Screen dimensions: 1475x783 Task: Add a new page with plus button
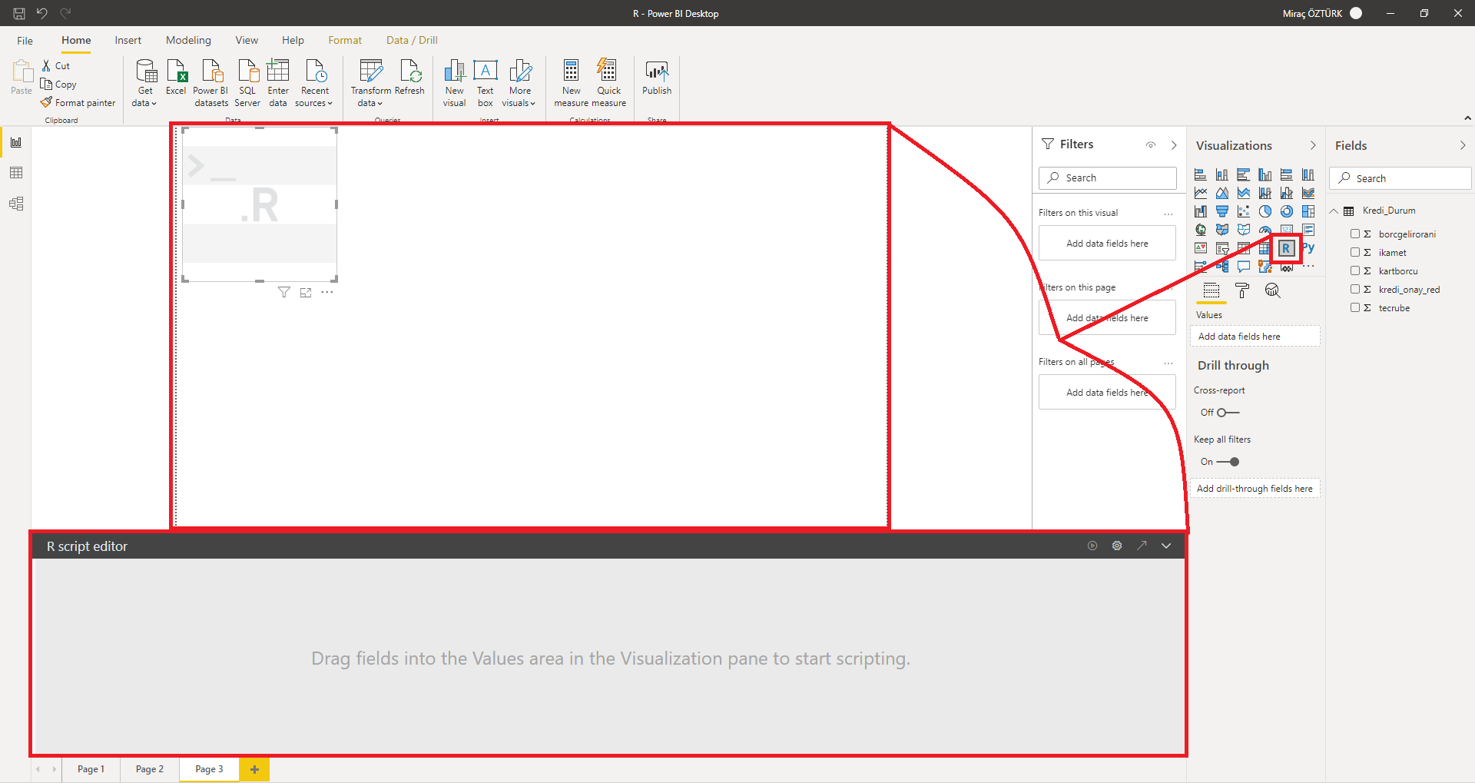(254, 769)
